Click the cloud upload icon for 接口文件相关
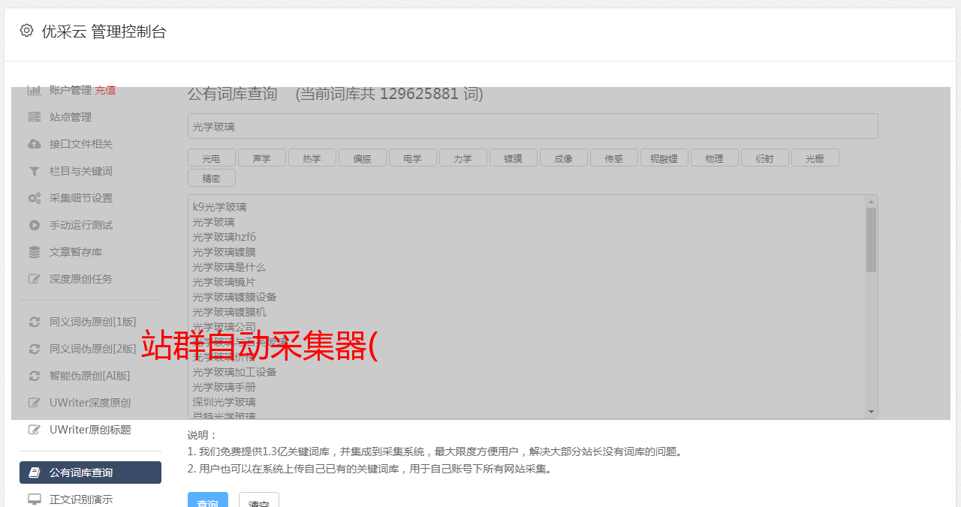 pos(34,144)
